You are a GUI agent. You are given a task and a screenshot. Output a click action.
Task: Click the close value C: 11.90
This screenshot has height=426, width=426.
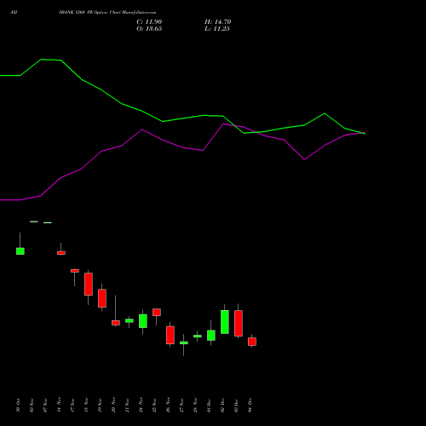(x=149, y=22)
